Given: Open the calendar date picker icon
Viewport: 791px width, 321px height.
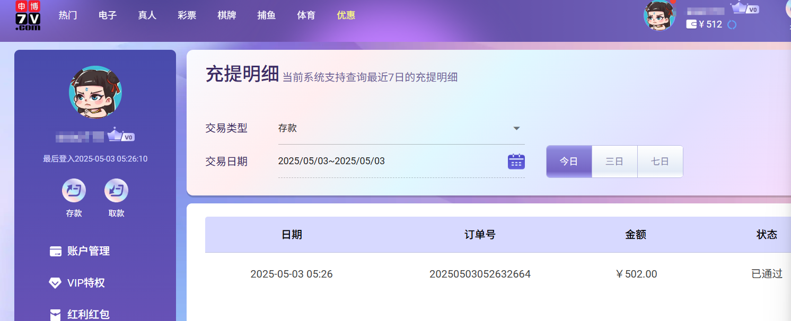Looking at the screenshot, I should click(x=516, y=161).
